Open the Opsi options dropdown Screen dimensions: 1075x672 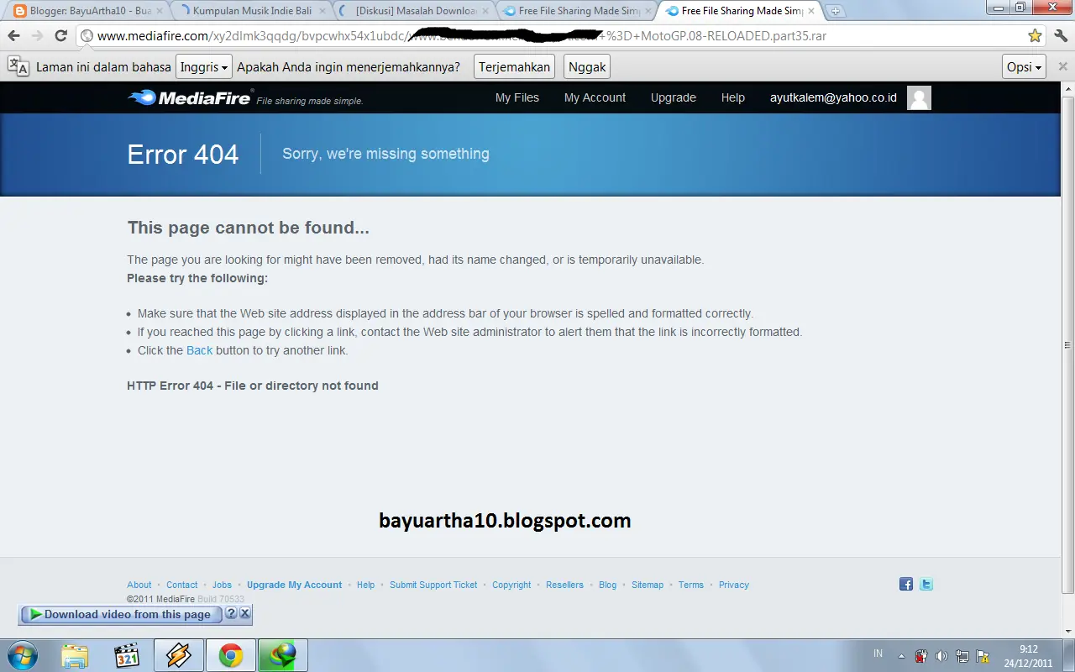point(1024,67)
